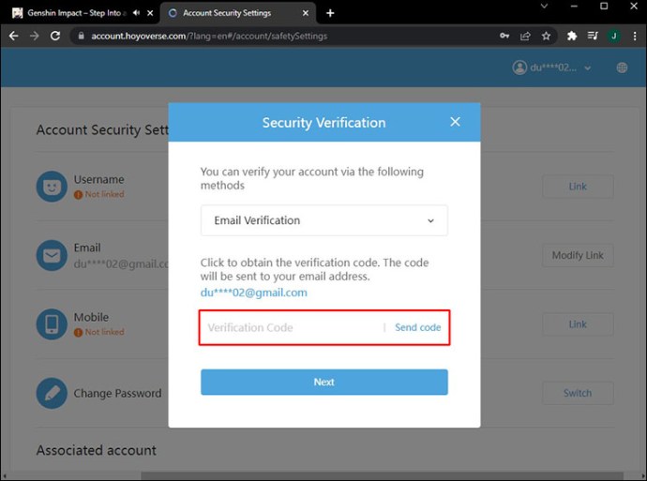Image resolution: width=647 pixels, height=481 pixels.
Task: Open the language globe icon
Action: coord(622,68)
